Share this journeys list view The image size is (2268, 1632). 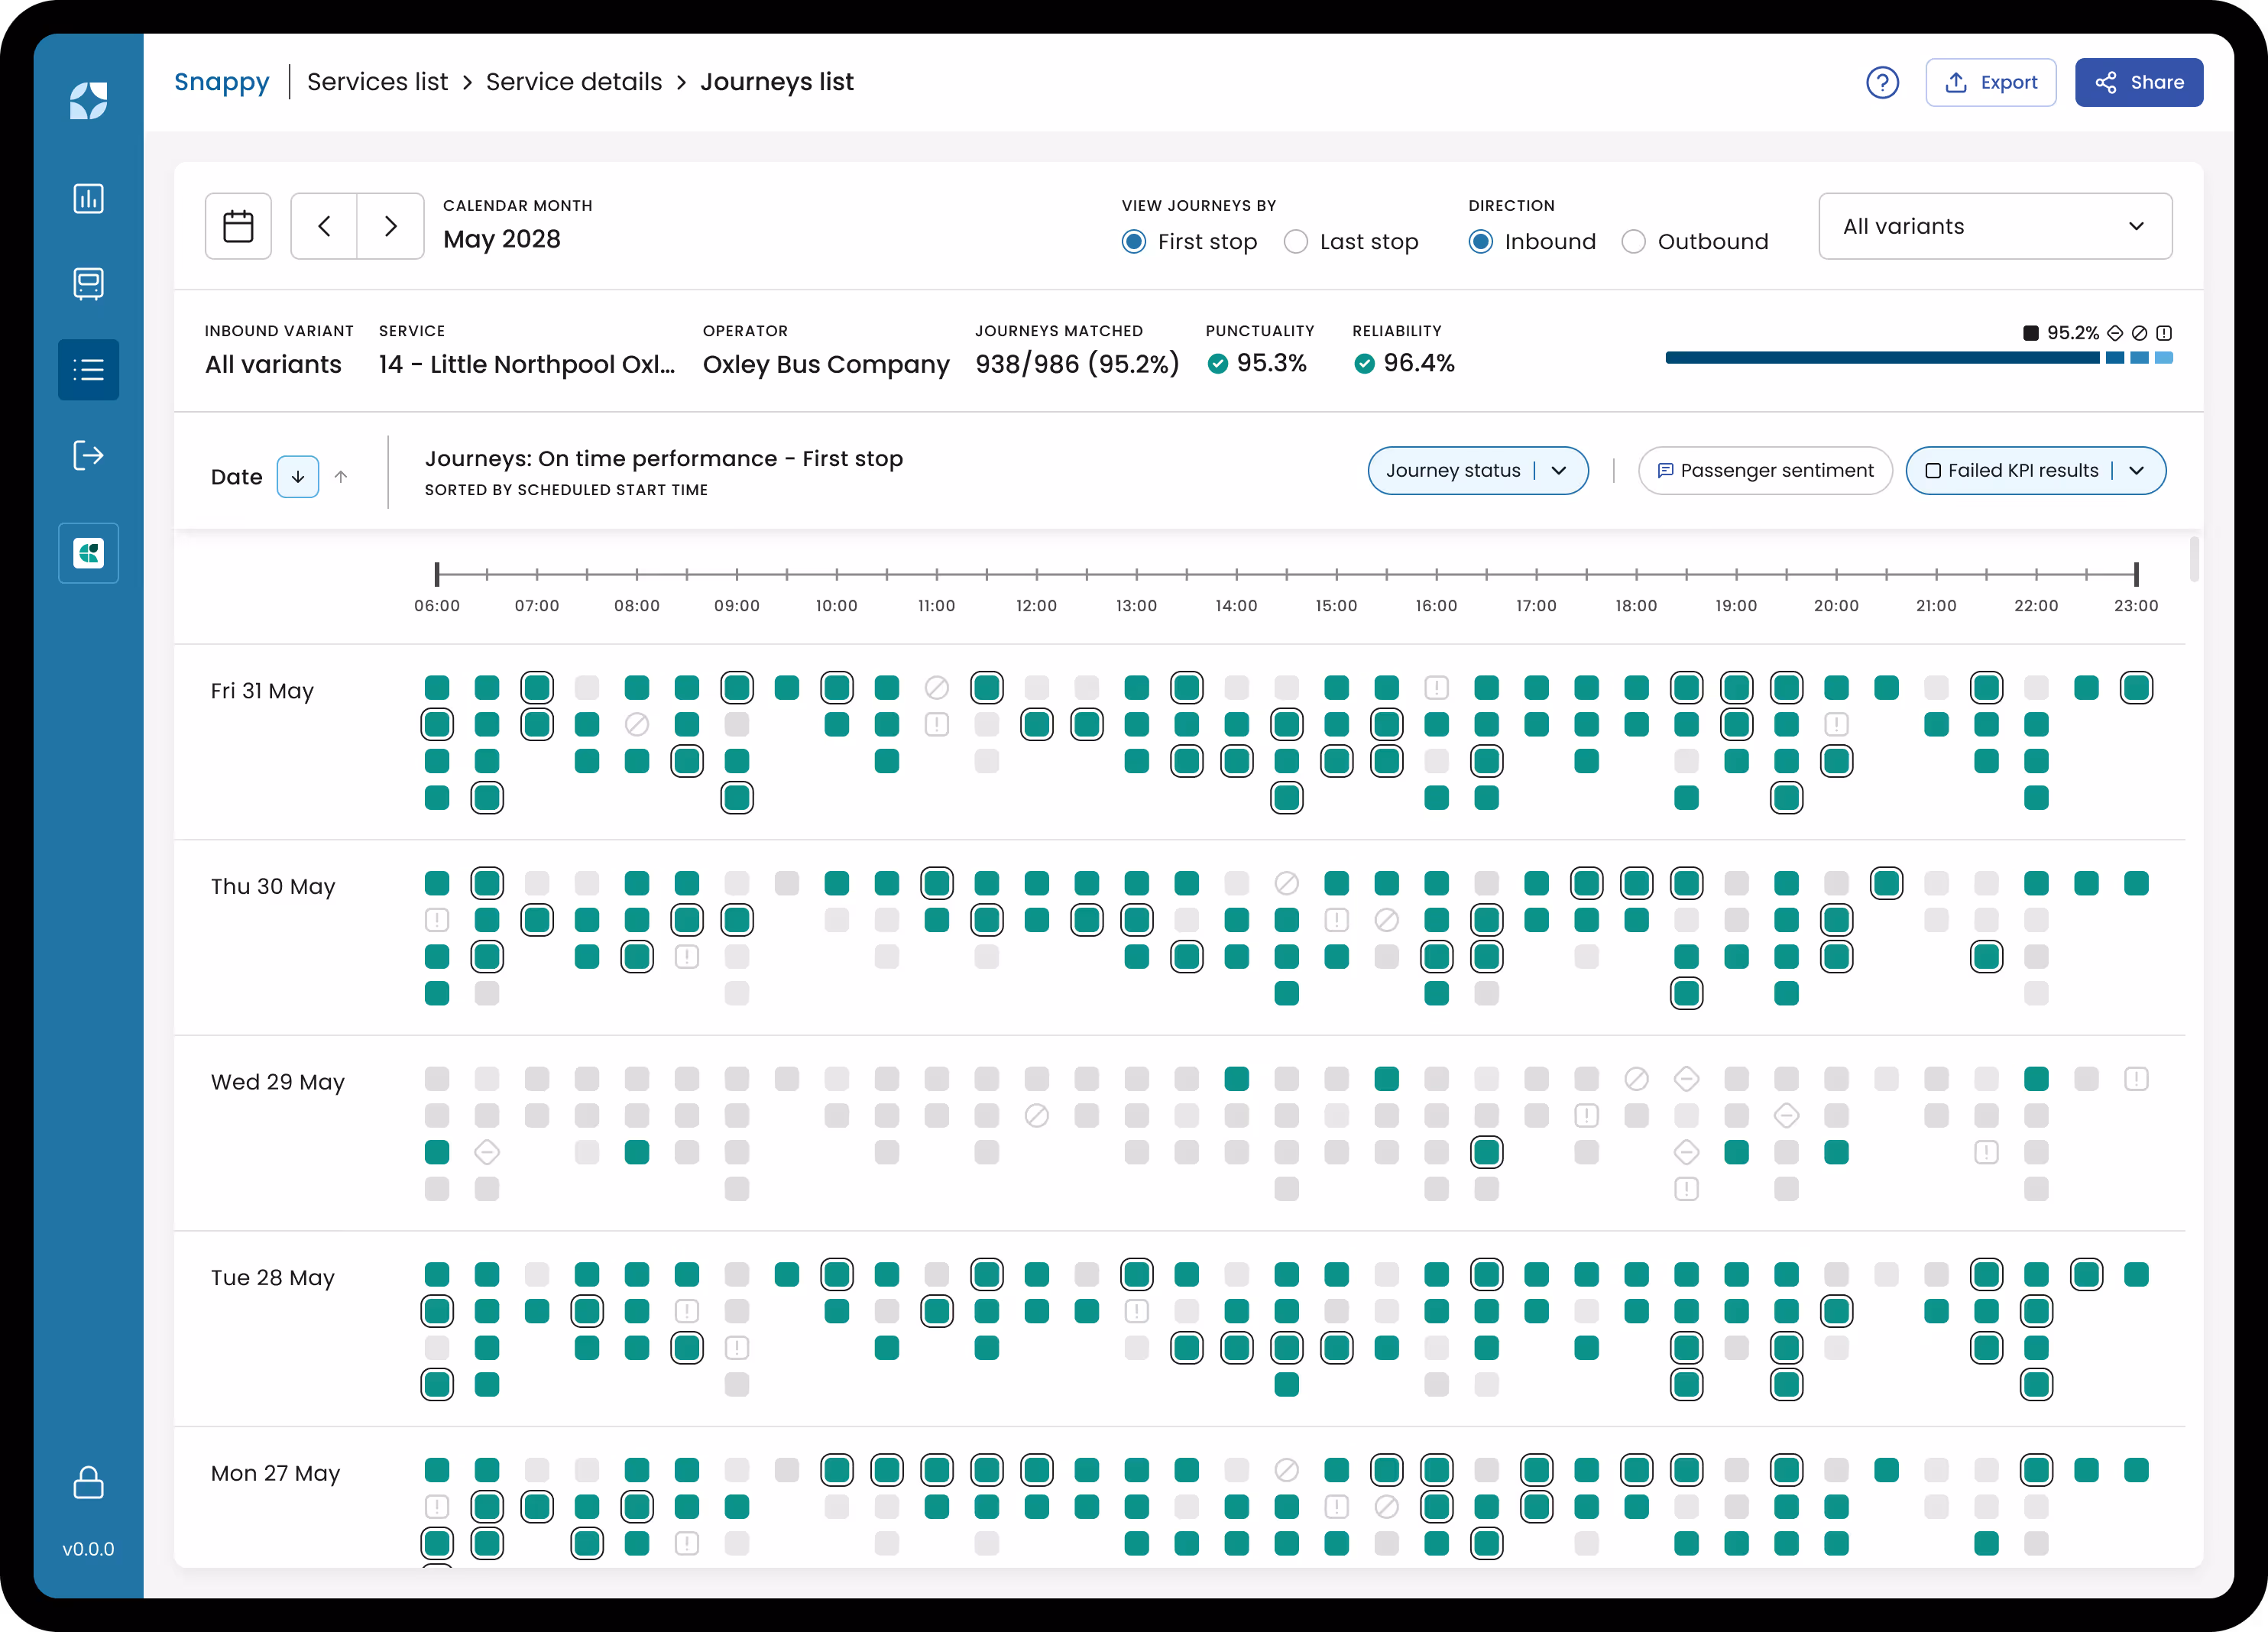coord(2139,82)
